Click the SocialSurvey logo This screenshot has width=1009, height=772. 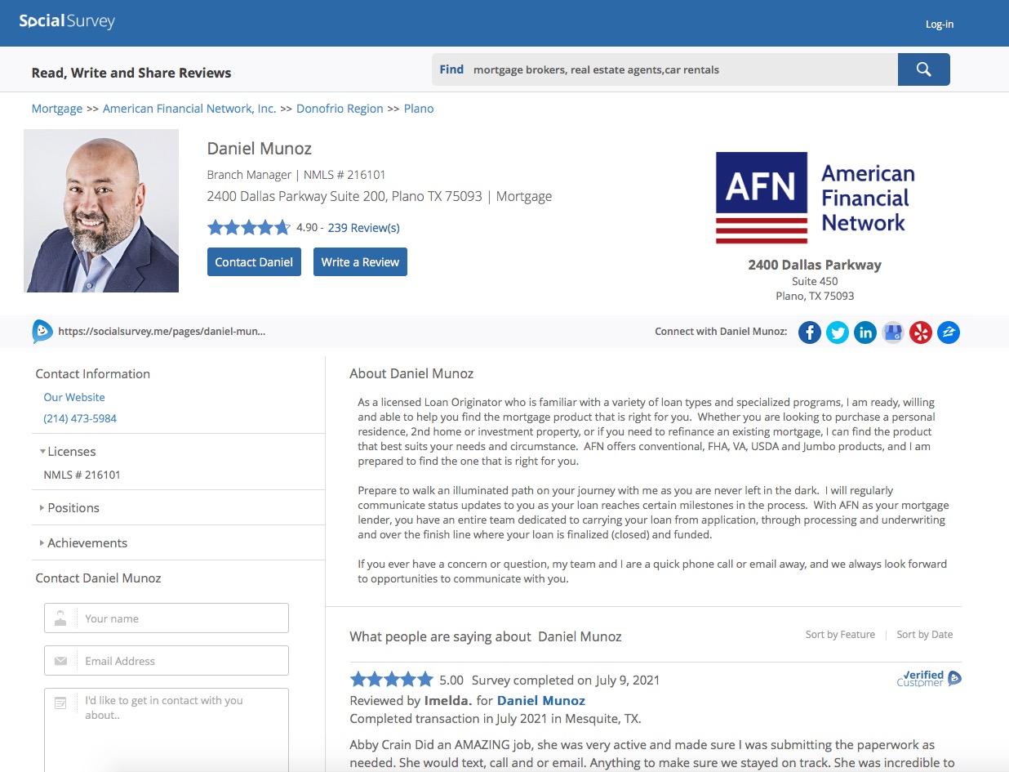click(x=67, y=21)
